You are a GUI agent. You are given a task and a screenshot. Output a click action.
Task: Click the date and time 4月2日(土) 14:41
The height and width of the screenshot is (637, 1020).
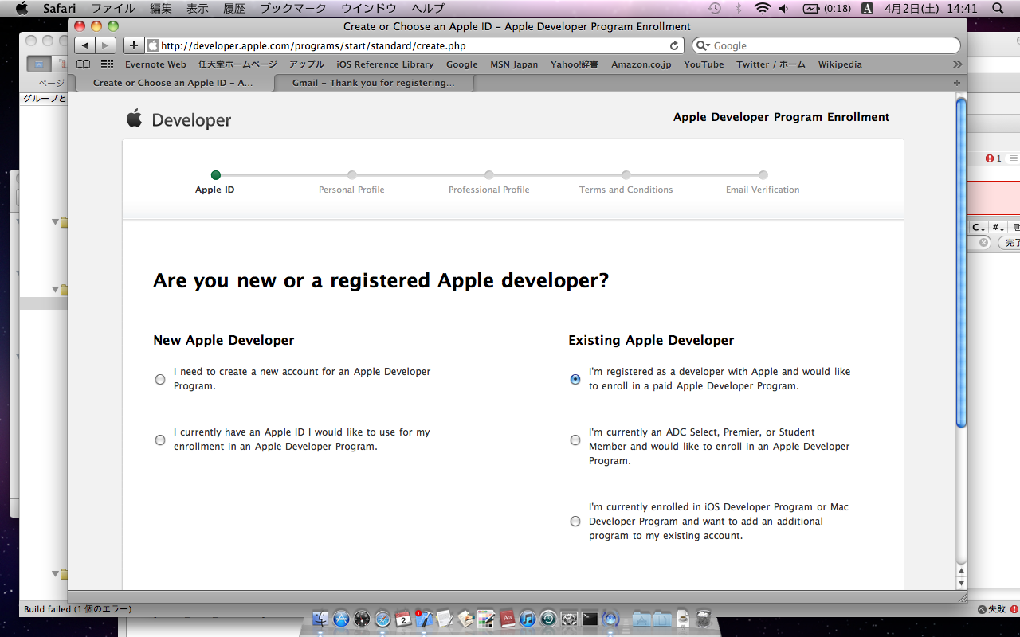(931, 9)
